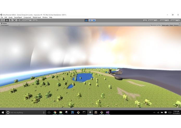Toggle Gizmos in Game view
181x128 pixels.
pyautogui.click(x=176, y=25)
